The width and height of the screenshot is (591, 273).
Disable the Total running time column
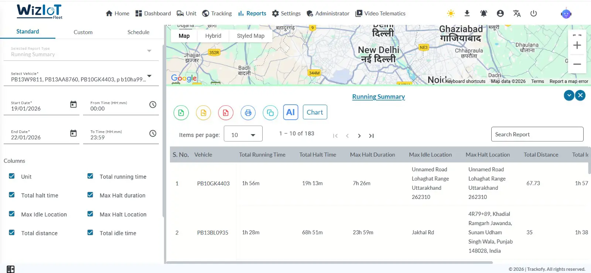coord(90,176)
